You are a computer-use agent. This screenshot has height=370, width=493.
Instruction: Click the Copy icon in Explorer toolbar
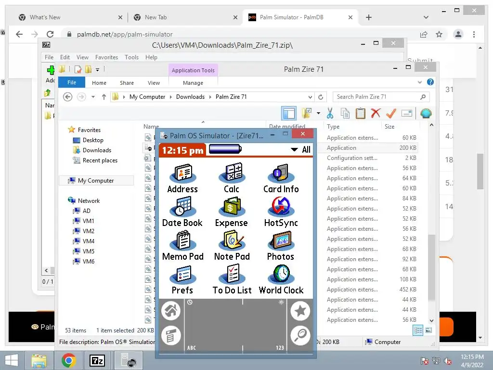click(x=345, y=113)
